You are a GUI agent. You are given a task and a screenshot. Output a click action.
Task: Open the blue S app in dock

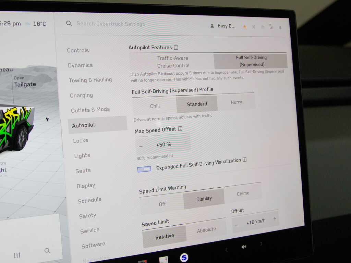point(184,258)
